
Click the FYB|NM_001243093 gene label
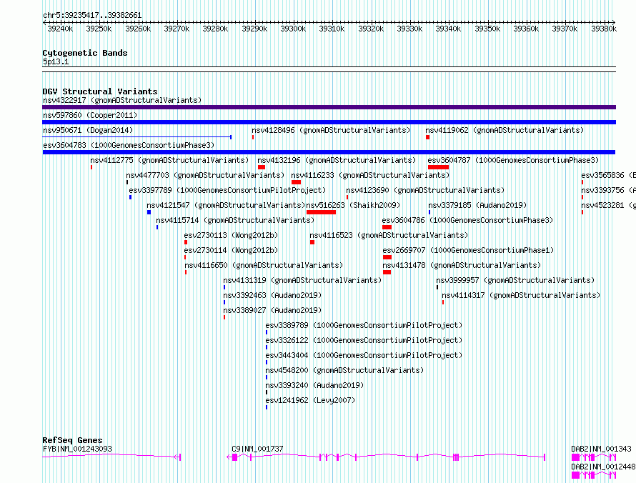tap(77, 449)
